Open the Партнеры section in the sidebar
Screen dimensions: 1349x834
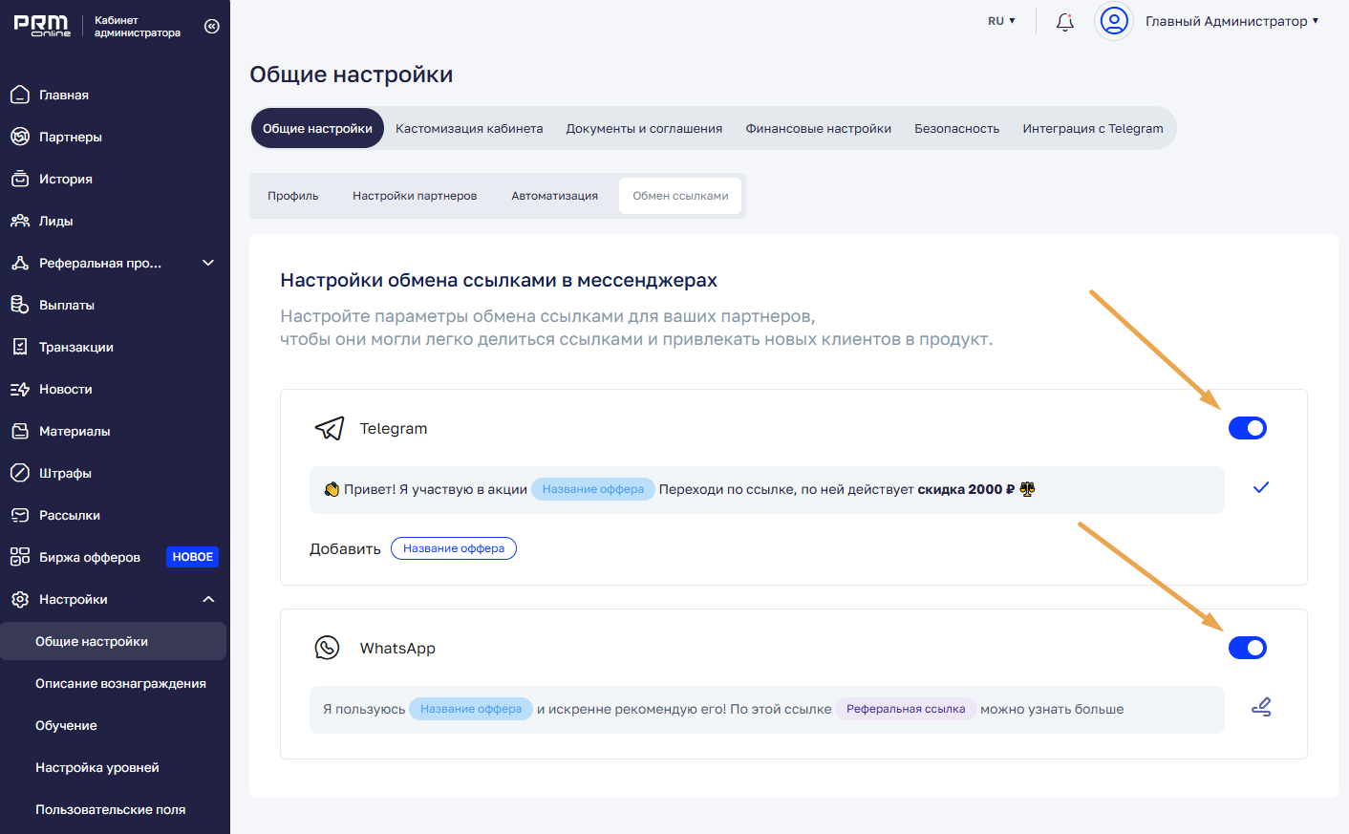[70, 137]
